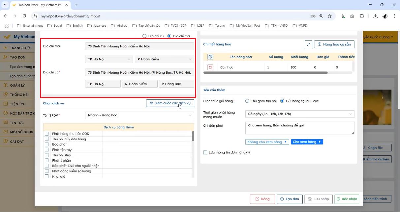Tick the Phát hàng thu tiền COD checkbox
Viewport: 400px width, 212px height.
point(47,134)
